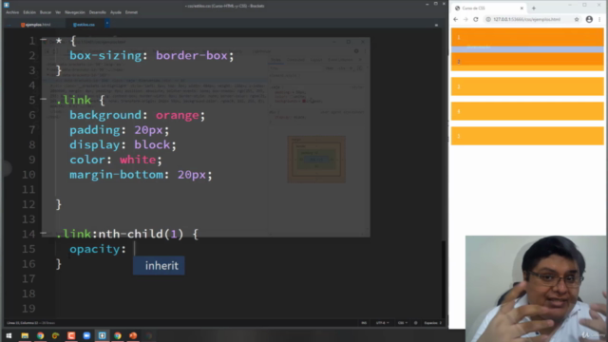Open the Brackets taskbar icon
The image size is (608, 342).
tap(102, 335)
